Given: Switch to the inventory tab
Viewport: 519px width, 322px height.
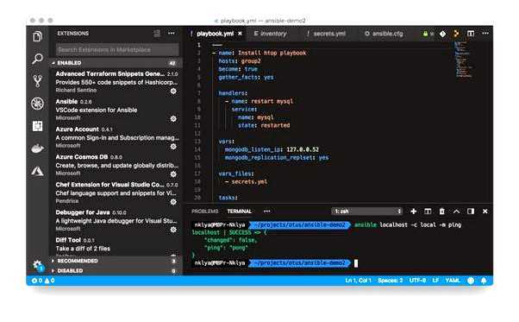Looking at the screenshot, I should click(270, 34).
